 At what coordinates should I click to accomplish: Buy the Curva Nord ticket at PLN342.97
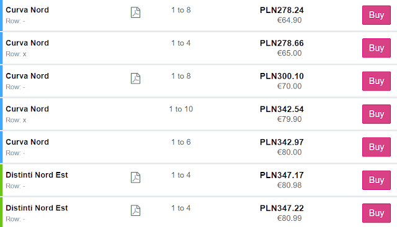click(377, 147)
